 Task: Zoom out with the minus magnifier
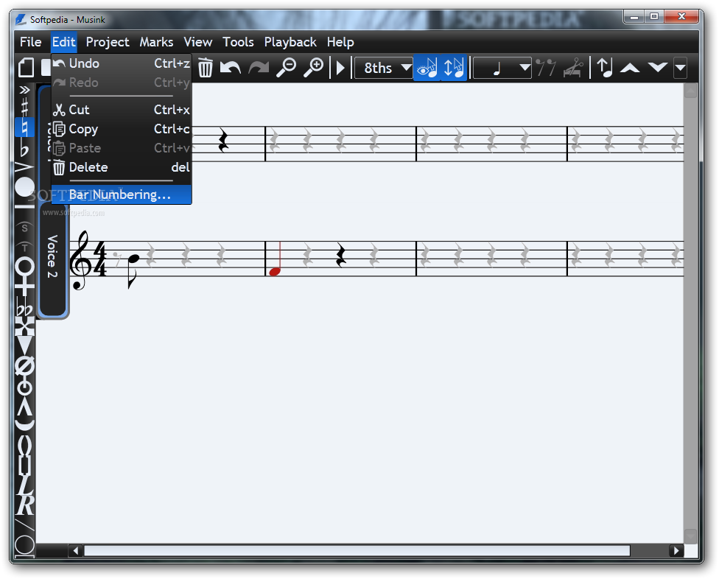pos(286,67)
